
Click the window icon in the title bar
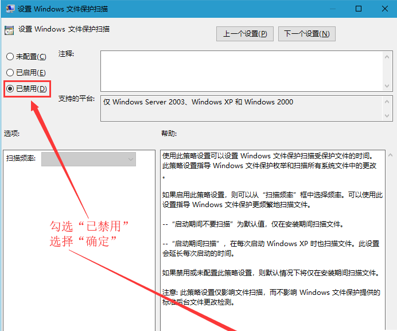tap(9, 9)
